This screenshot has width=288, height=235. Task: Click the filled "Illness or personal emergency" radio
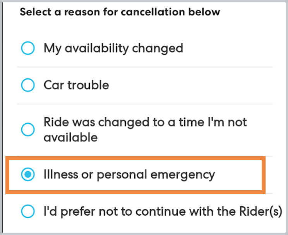click(x=28, y=175)
